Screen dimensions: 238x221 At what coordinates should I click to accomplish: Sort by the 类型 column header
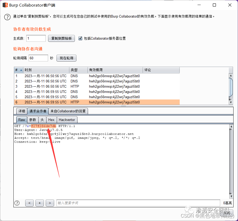tap(79, 70)
